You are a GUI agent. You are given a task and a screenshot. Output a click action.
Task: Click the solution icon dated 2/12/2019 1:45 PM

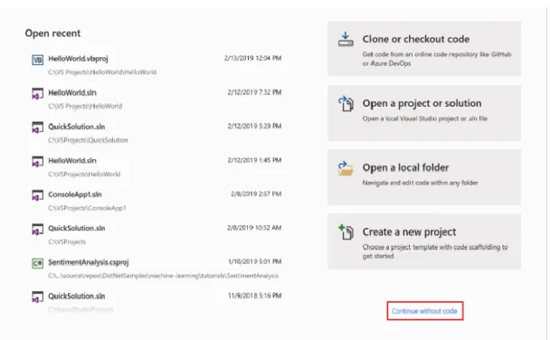coord(37,162)
